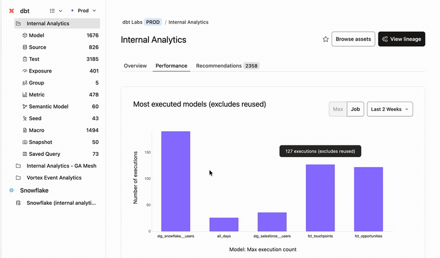Open the Prod environment dropdown

[84, 10]
